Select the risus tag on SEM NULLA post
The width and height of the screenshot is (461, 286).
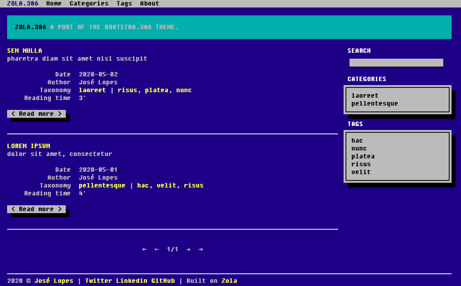[x=127, y=90]
